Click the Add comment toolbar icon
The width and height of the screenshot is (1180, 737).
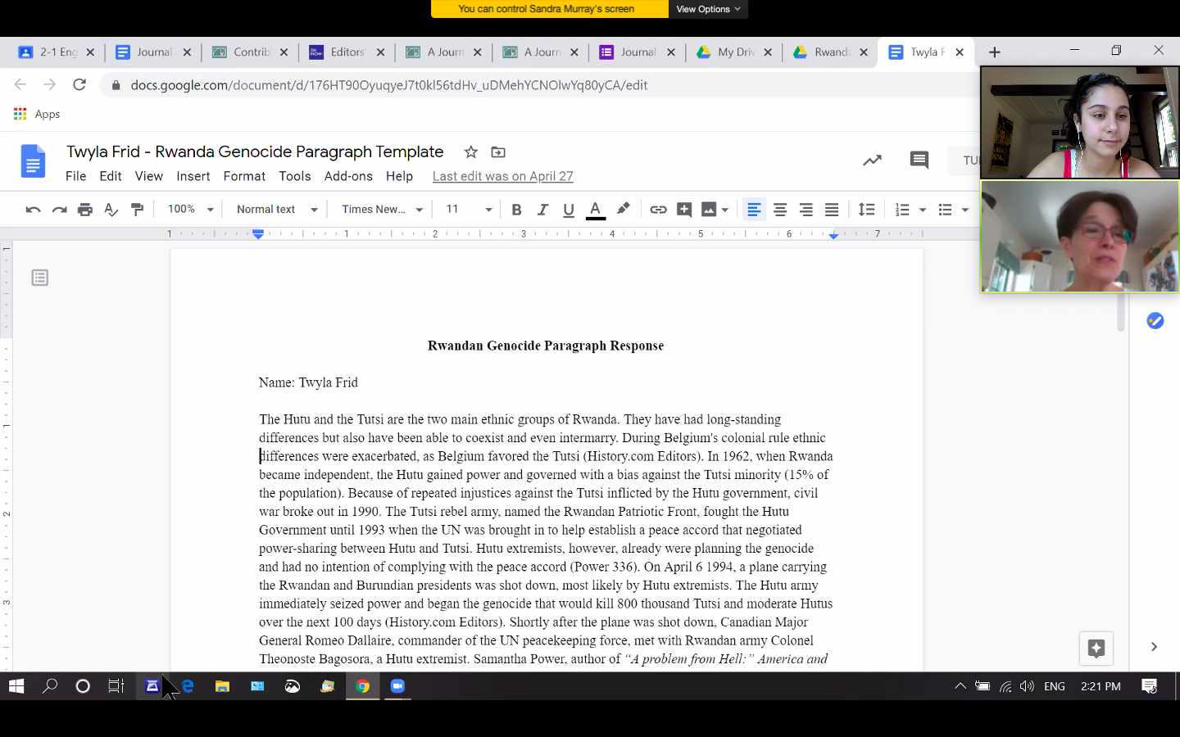pos(684,210)
